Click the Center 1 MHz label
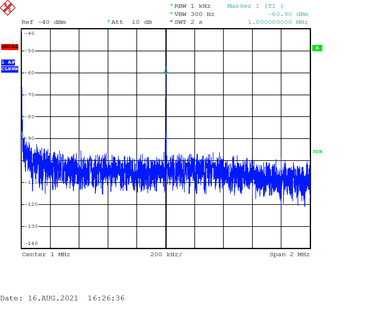This screenshot has height=312, width=369. [46, 254]
